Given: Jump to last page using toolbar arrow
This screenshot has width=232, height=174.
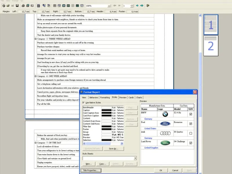Looking at the screenshot, I should [142, 6].
